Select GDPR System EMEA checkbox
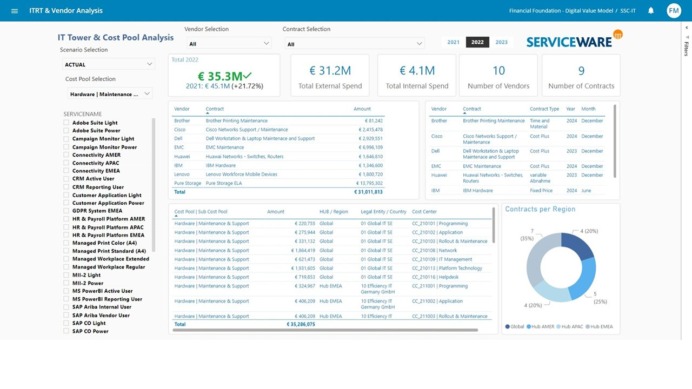Viewport: 692px width, 389px height. tap(66, 211)
